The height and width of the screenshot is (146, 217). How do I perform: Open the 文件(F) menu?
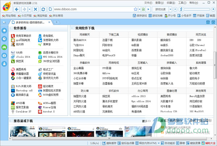[x=148, y=3]
